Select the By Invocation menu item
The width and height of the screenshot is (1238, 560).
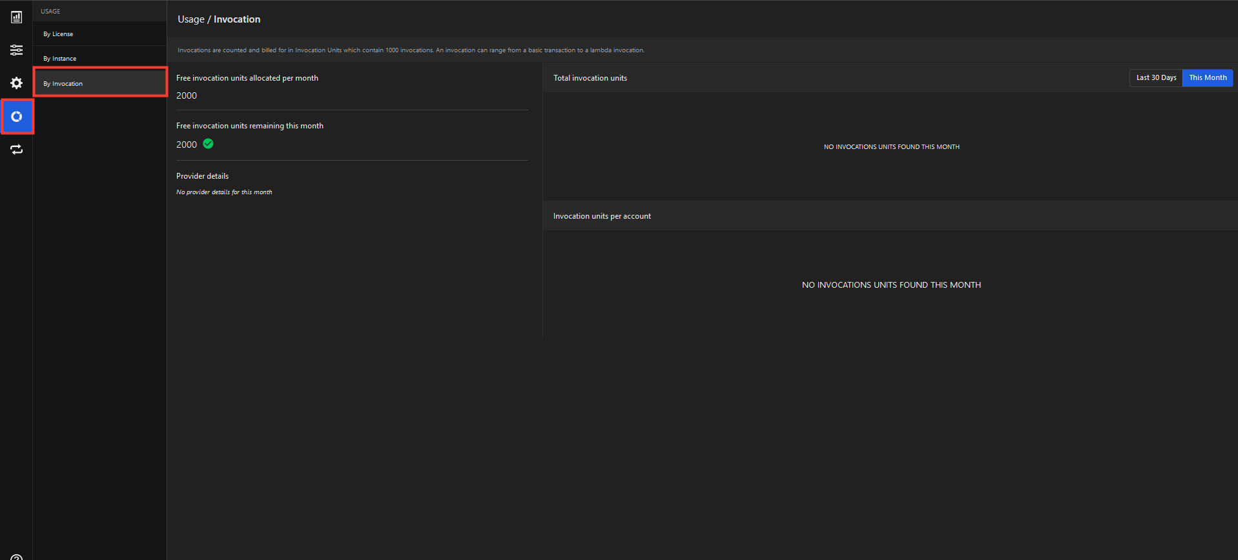(100, 83)
